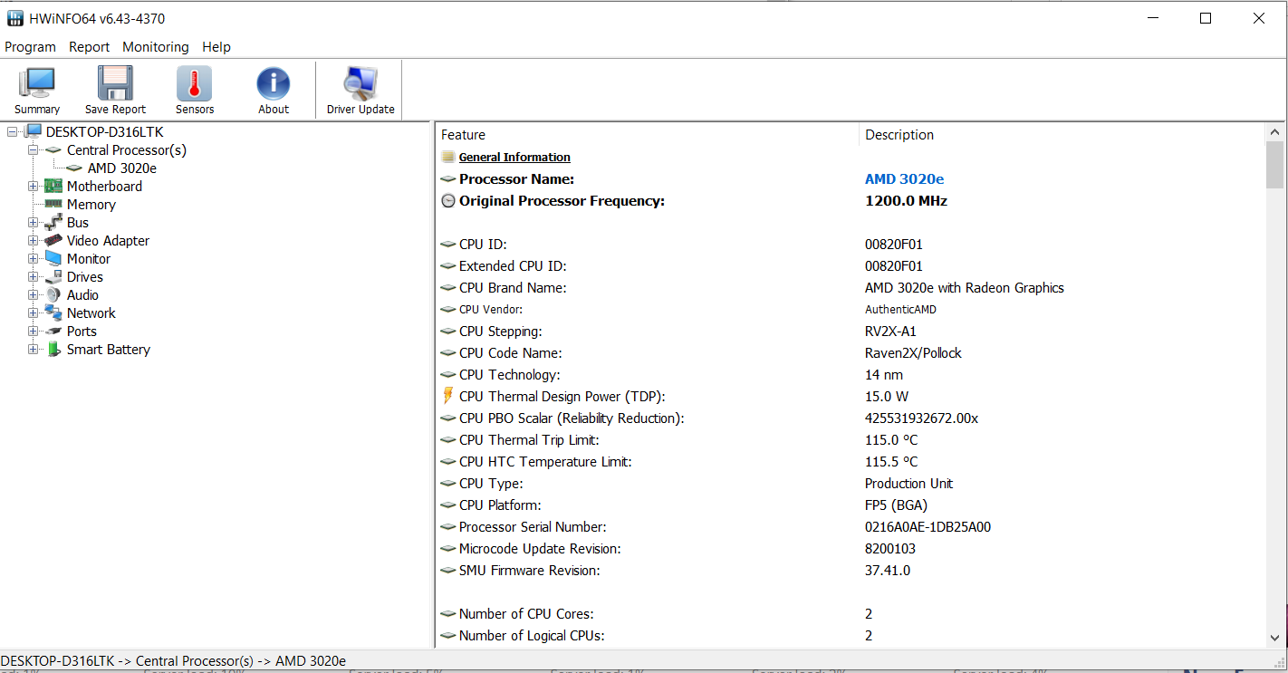This screenshot has width=1288, height=673.
Task: Expand the Network tree node
Action: (x=34, y=313)
